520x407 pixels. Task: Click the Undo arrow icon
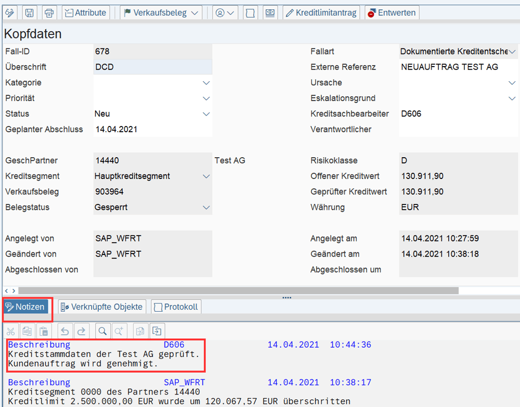[x=65, y=331]
